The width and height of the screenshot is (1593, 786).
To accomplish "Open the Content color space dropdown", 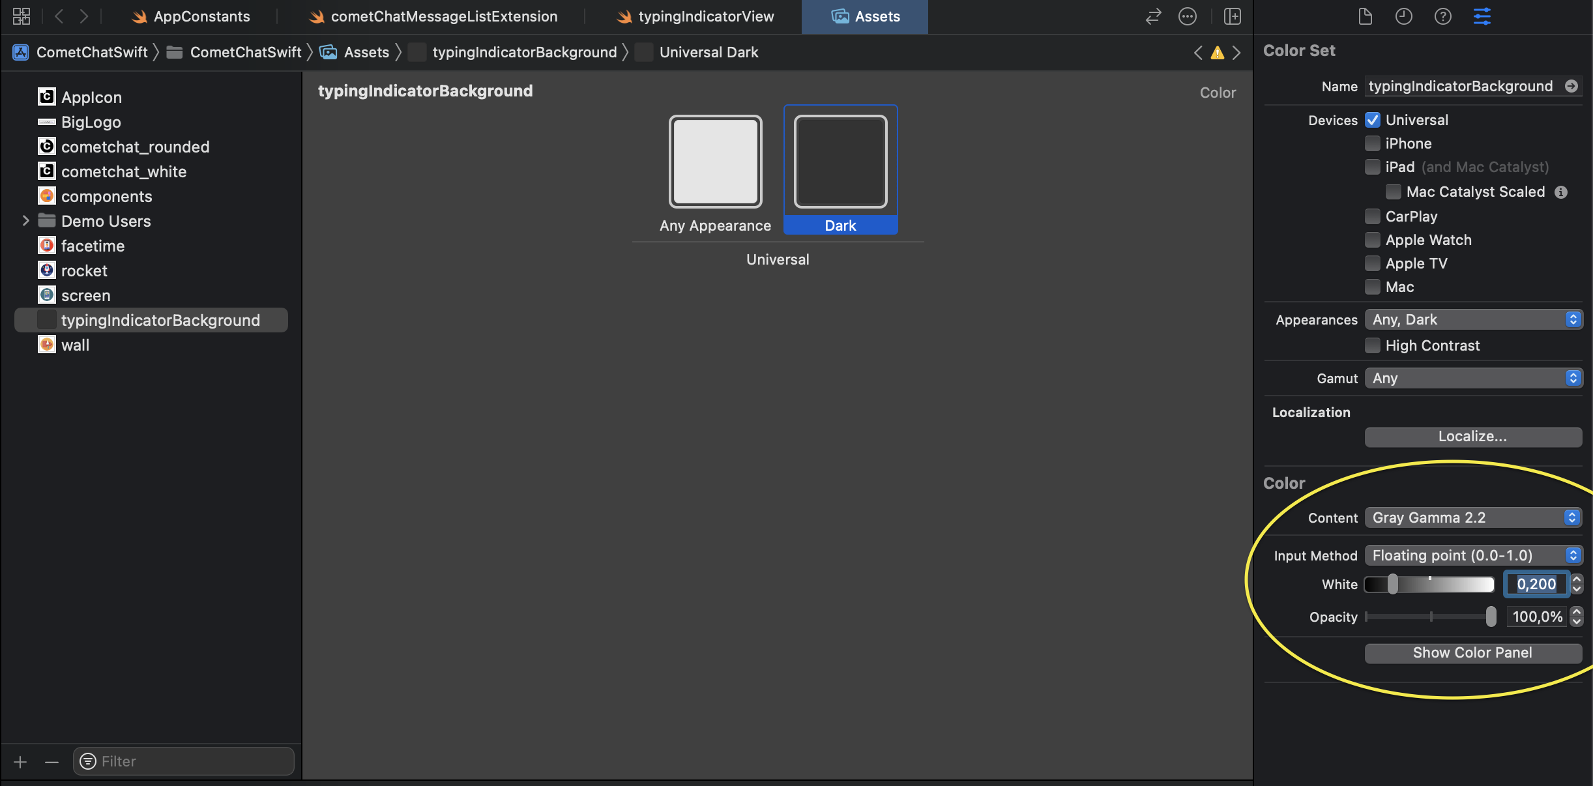I will (x=1473, y=517).
